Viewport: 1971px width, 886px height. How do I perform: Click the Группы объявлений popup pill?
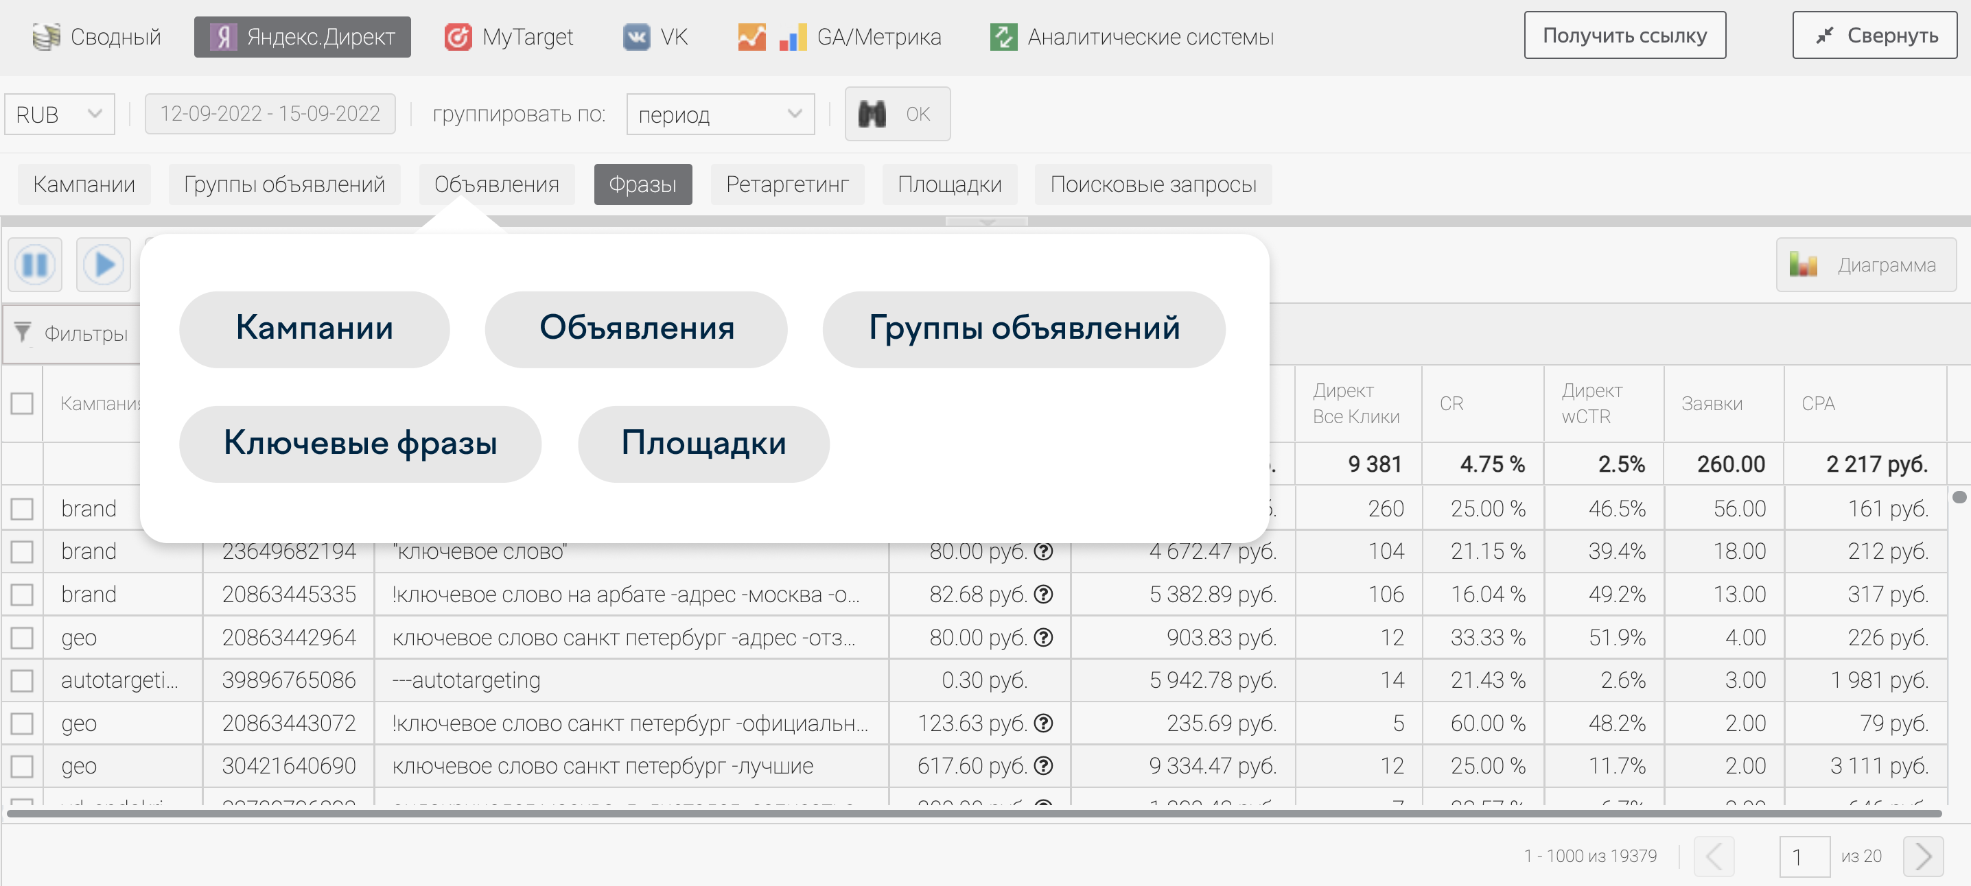(1024, 329)
